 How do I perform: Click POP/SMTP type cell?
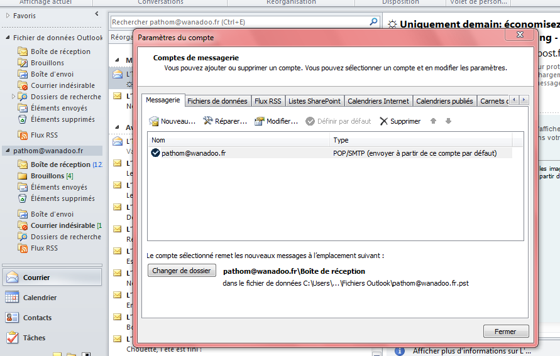[x=415, y=153]
